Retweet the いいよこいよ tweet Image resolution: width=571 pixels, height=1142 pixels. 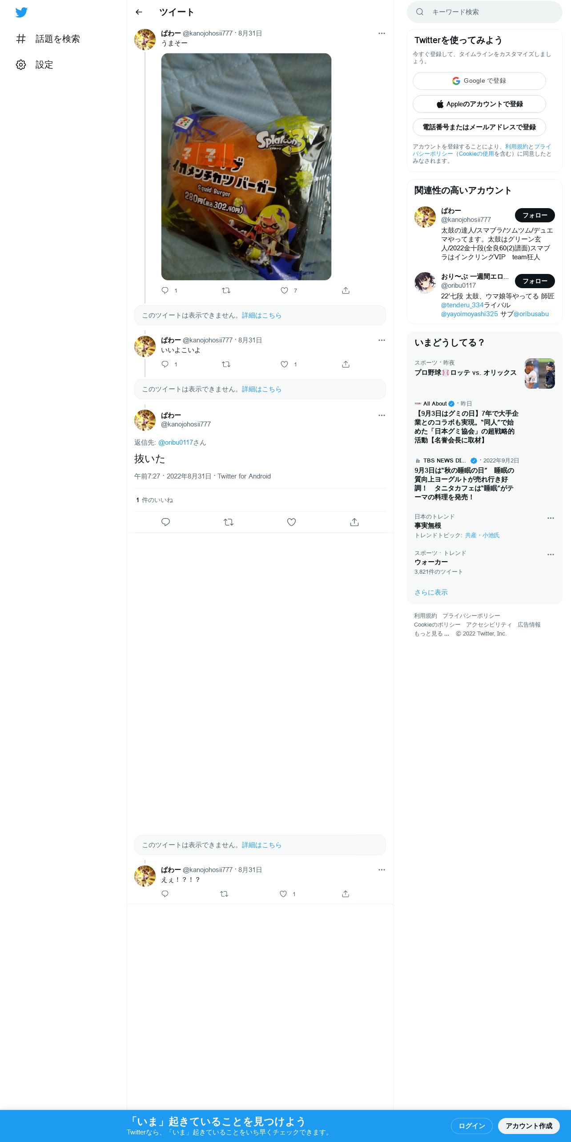(226, 364)
